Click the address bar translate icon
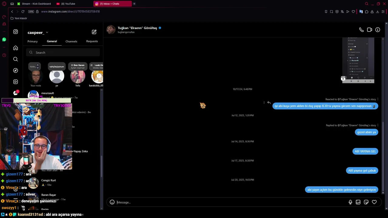This screenshot has width=388, height=218. coord(342,12)
